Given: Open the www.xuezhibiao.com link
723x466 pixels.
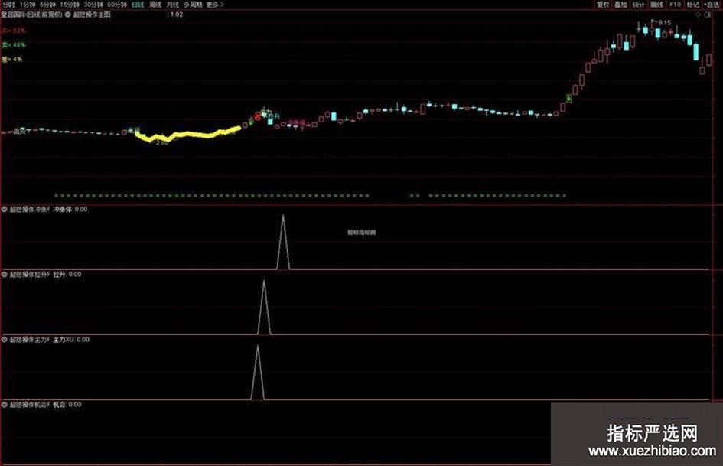Looking at the screenshot, I should pos(652,451).
